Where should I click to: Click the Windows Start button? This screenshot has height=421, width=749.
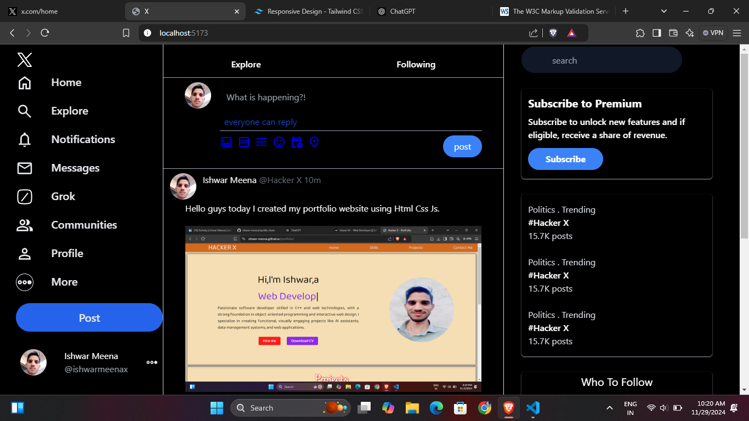point(217,408)
